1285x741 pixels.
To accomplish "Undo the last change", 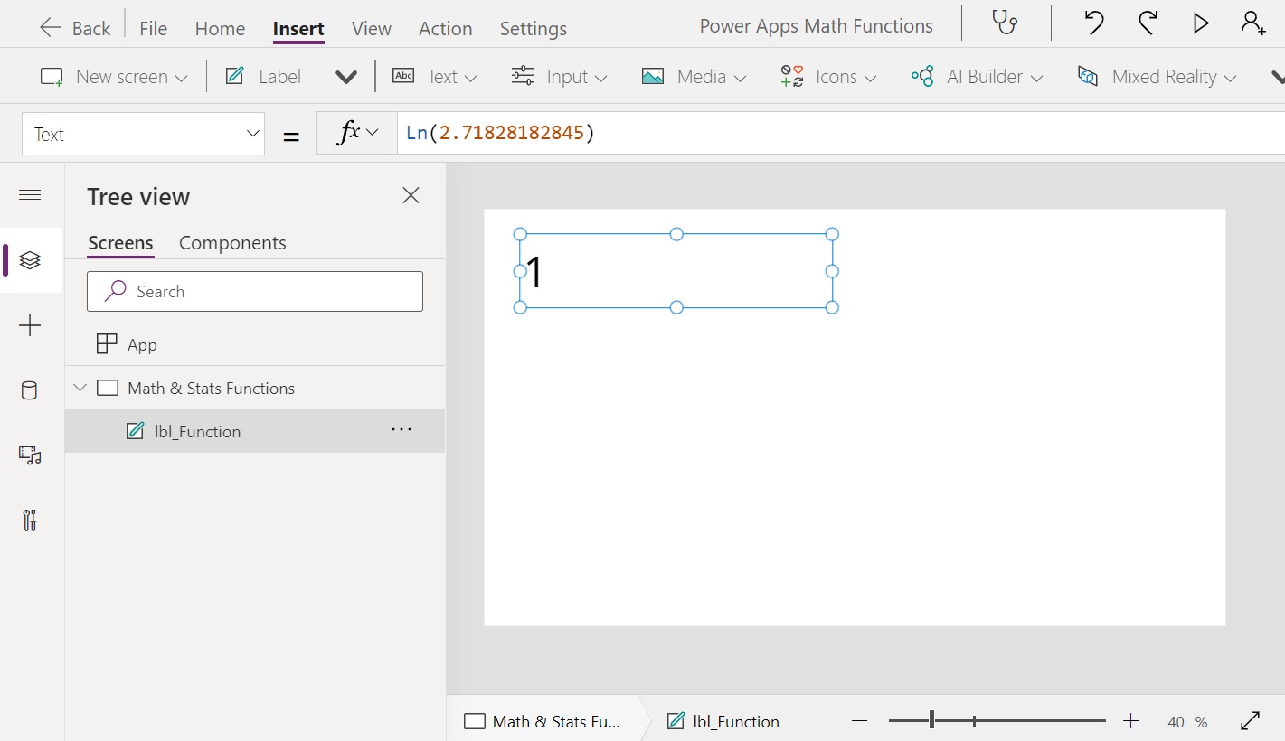I will click(1093, 23).
